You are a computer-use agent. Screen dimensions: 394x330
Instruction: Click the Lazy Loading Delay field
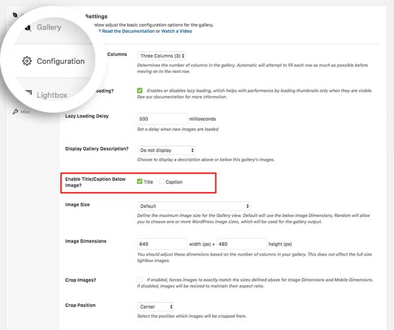click(x=163, y=118)
